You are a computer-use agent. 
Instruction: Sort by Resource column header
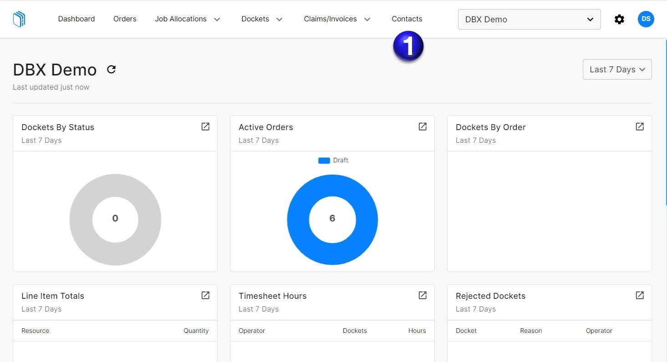pyautogui.click(x=35, y=331)
